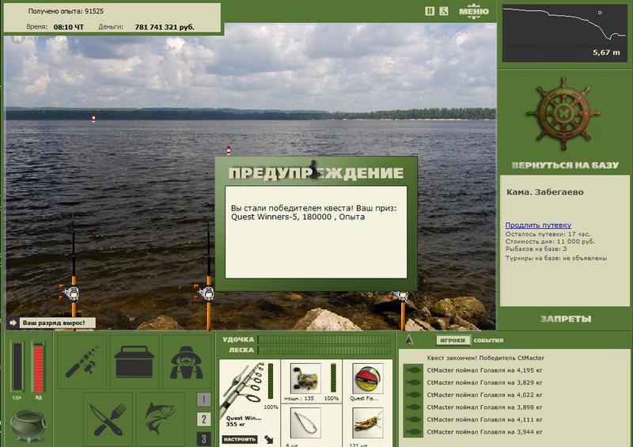The width and height of the screenshot is (633, 447).
Task: Follow the Продлить путевку link
Action: click(538, 225)
